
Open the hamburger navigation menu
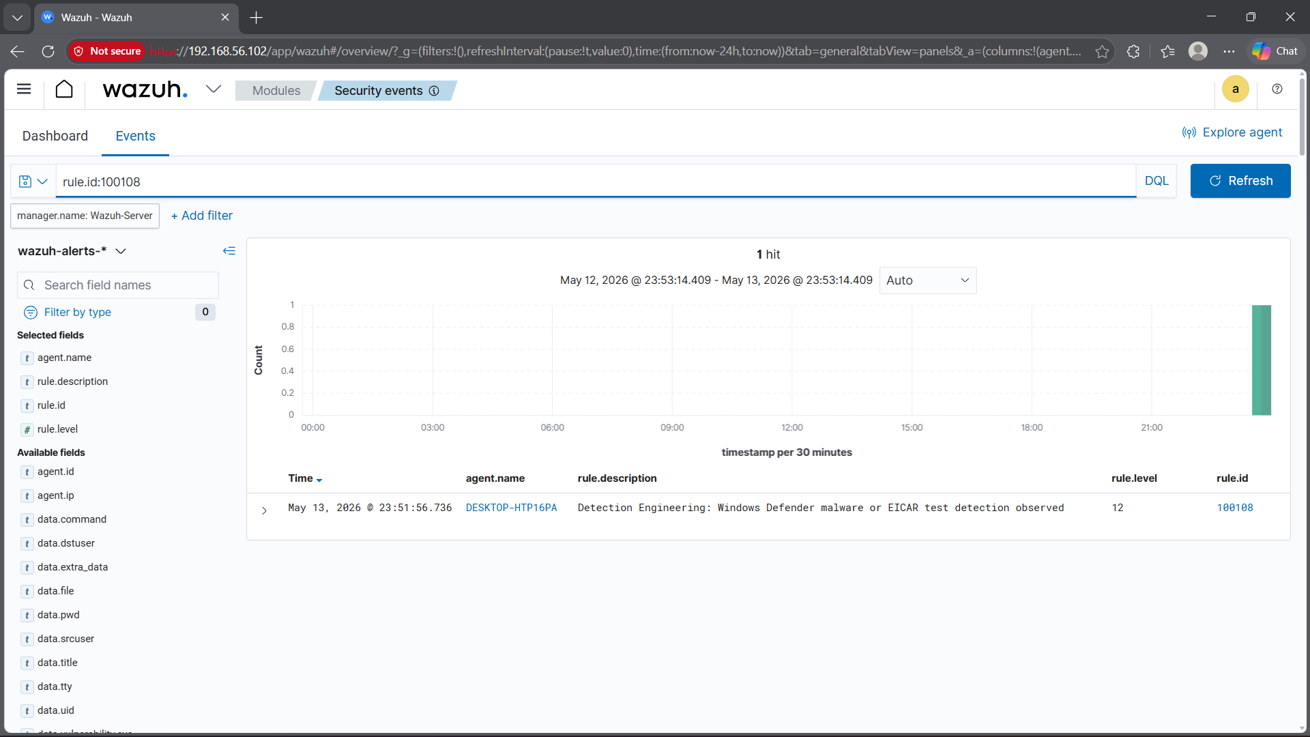point(24,89)
